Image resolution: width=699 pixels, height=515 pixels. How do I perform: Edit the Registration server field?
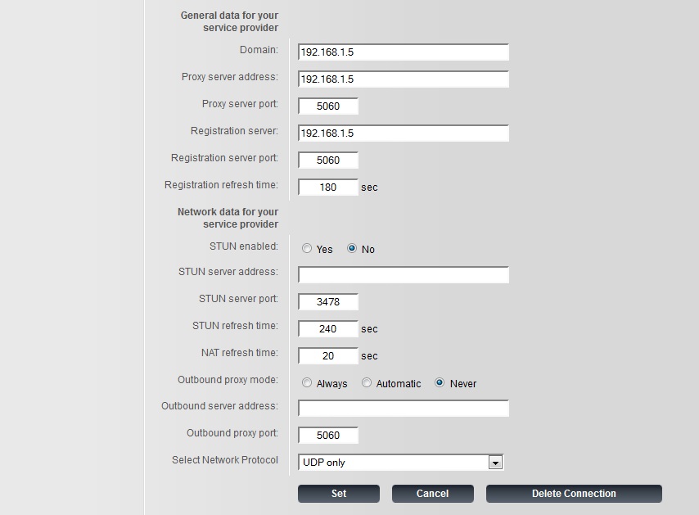(x=403, y=133)
